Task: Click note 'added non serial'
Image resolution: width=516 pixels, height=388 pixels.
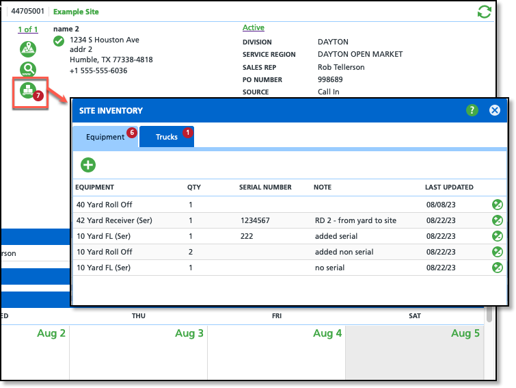Action: [x=344, y=252]
